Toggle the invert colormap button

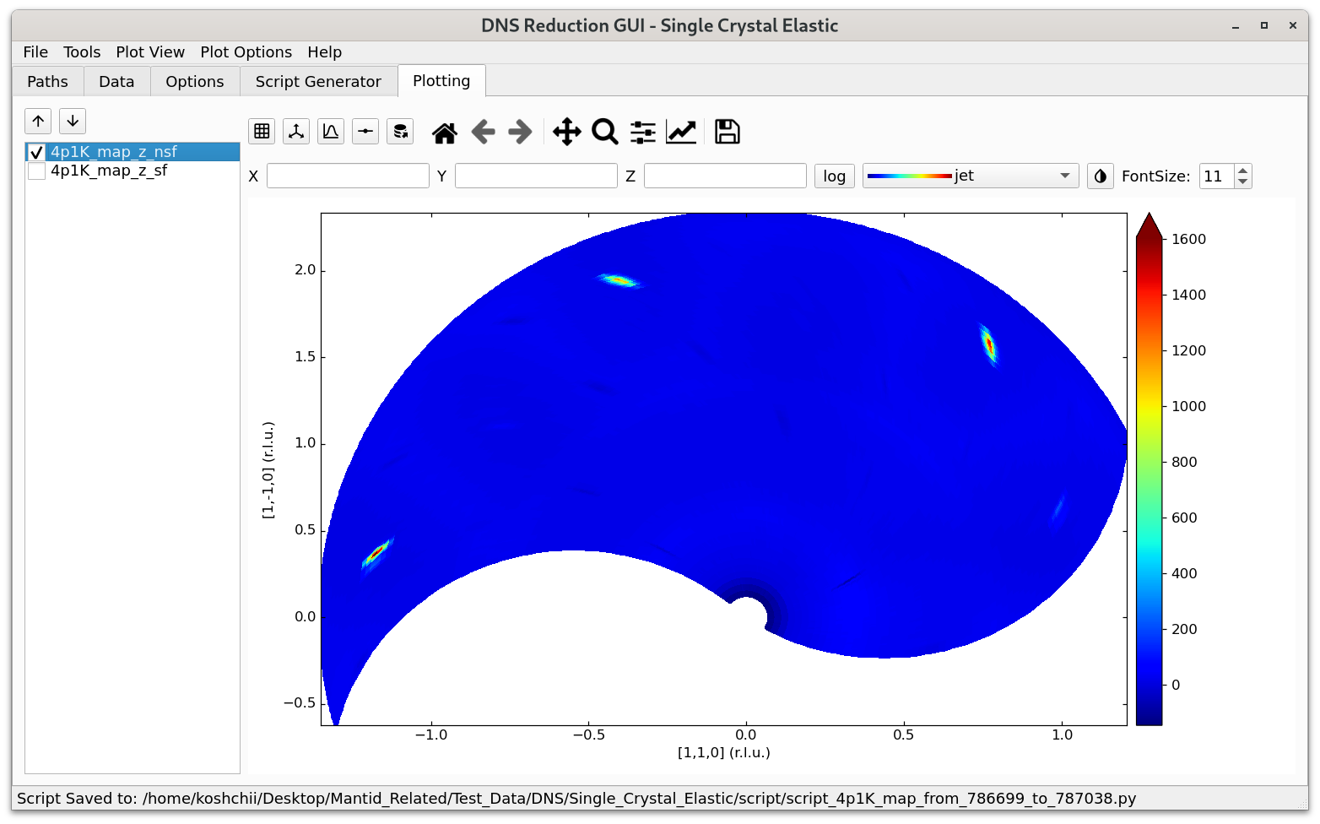1100,176
